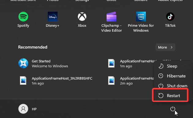Screen dimensions: 193x118
Task: Open the Xbox app icon
Action: click(x=82, y=17)
